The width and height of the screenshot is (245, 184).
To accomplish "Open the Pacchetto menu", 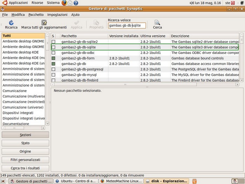I will coord(36,15).
